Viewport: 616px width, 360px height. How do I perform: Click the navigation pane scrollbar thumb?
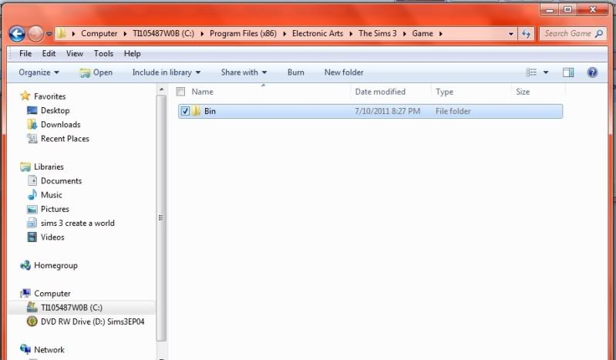click(161, 217)
